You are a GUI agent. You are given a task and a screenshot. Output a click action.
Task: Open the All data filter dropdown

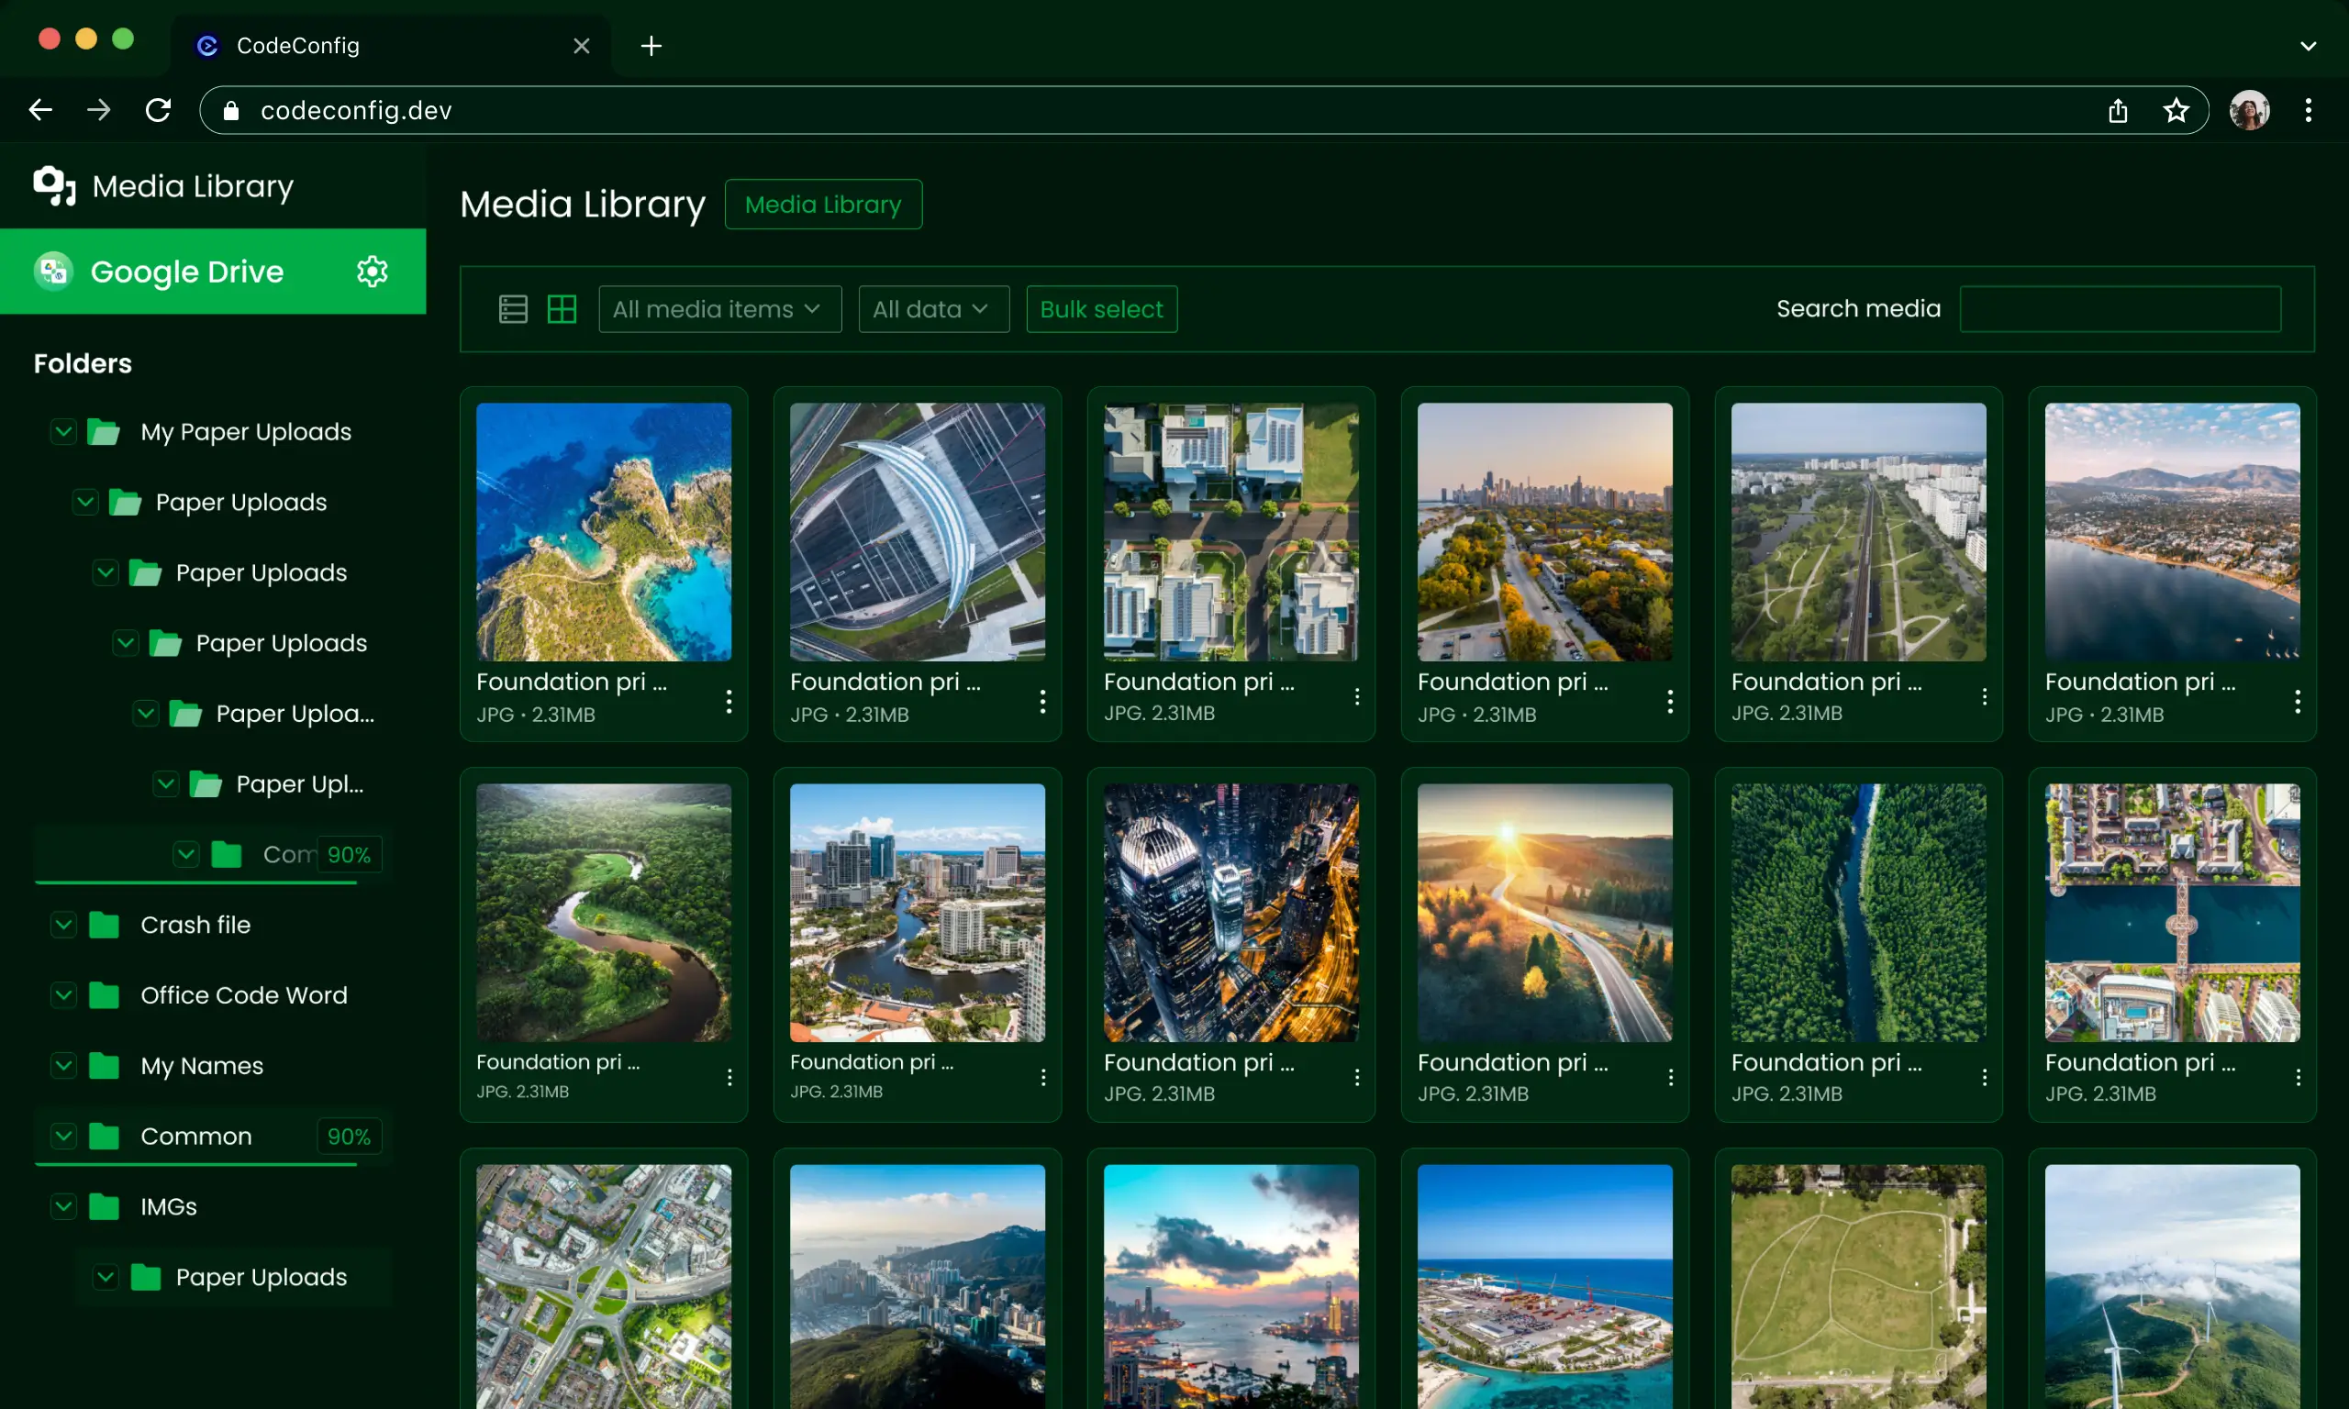coord(932,308)
